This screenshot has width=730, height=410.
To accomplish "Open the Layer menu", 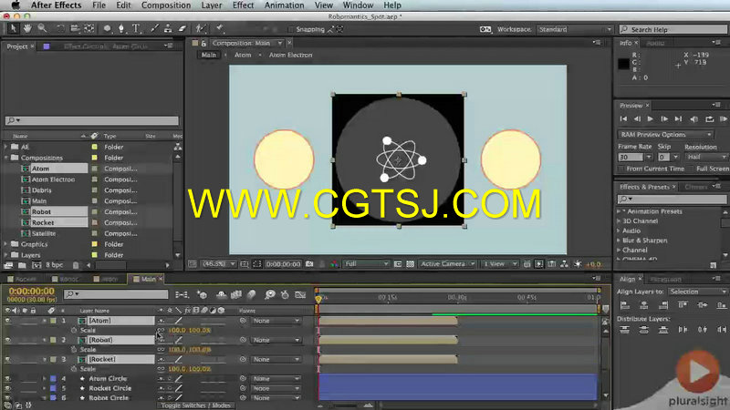I will click(x=212, y=5).
